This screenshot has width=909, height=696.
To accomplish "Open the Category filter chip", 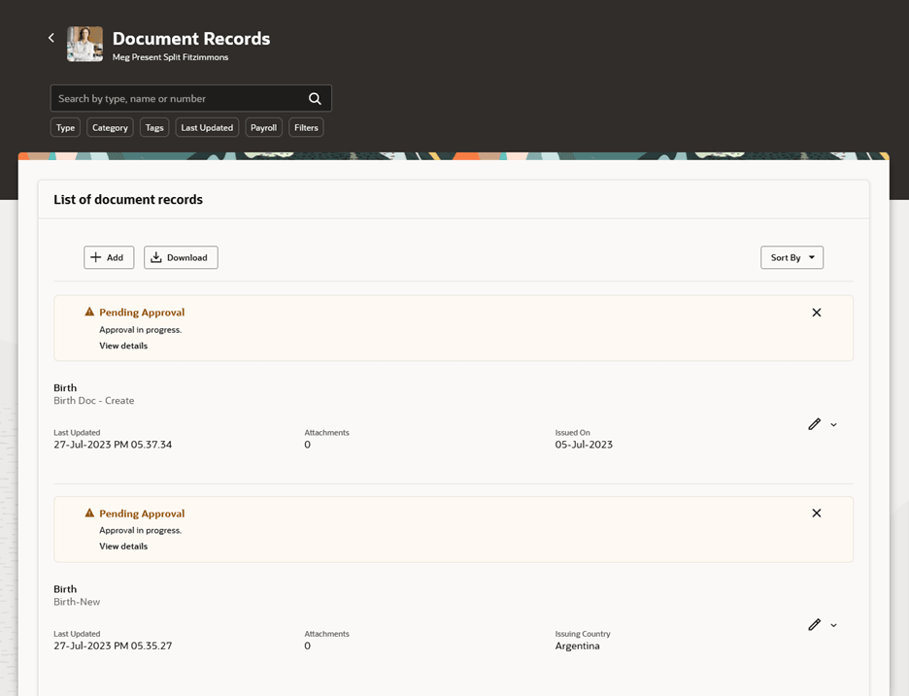I will [x=110, y=127].
